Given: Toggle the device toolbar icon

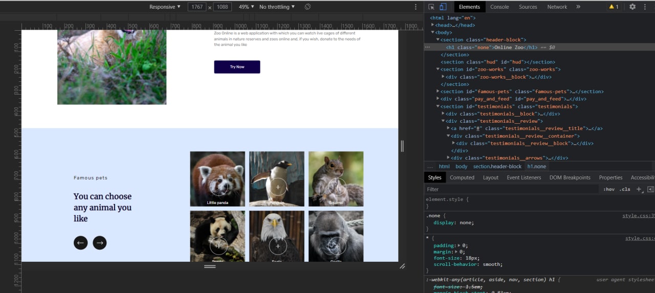Looking at the screenshot, I should 443,7.
